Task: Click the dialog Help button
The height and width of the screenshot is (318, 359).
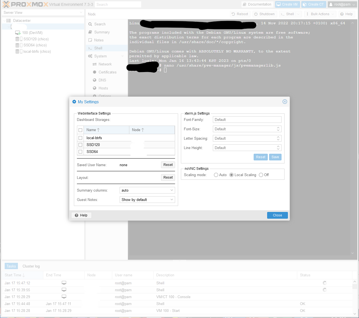Action: click(81, 215)
